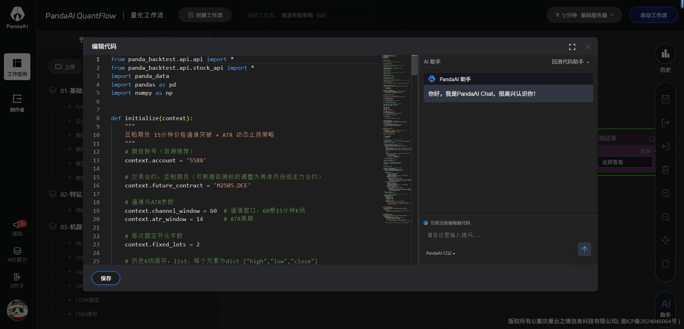Image resolution: width=684 pixels, height=329 pixels.
Task: Click the PandaAI QuantFlow title link
Action: coord(81,16)
